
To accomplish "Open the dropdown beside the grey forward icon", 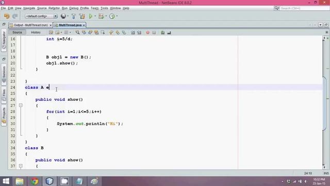I will 70,33.
